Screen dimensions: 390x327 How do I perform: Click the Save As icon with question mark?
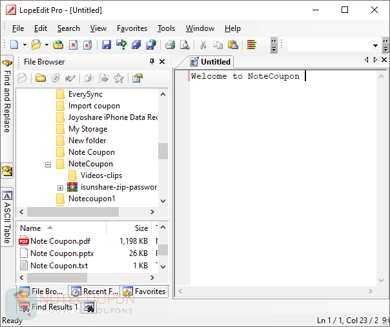click(x=121, y=45)
